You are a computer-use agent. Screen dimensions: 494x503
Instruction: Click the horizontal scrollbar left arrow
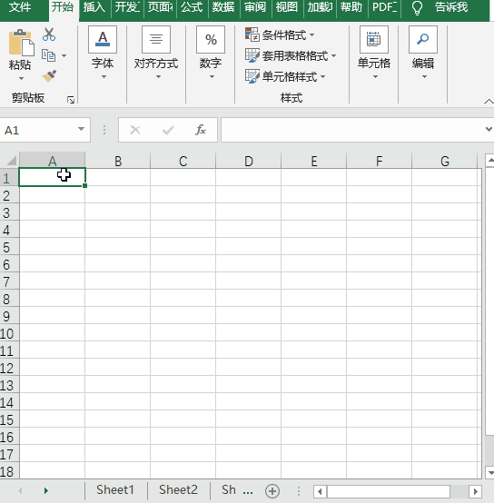[x=320, y=491]
